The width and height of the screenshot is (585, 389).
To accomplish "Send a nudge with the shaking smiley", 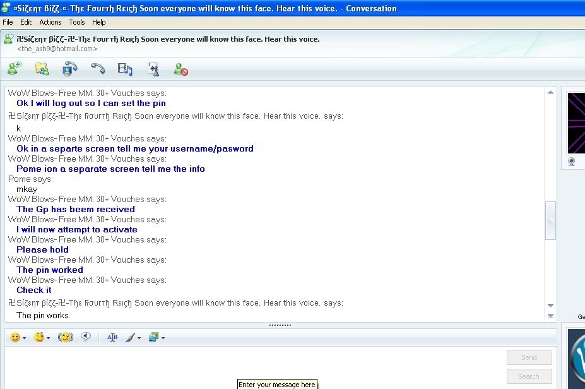I will point(65,337).
